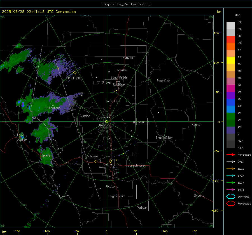Pick the orange swatch between 60 and 57
The height and width of the screenshot is (235, 252).
(231, 46)
